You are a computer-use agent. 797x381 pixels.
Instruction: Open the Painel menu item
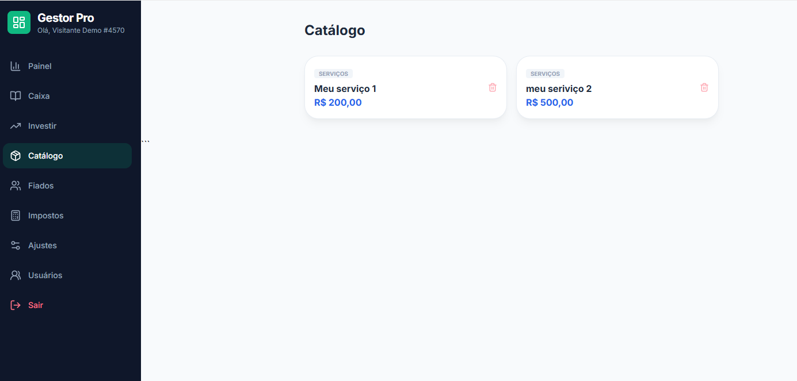click(x=40, y=66)
